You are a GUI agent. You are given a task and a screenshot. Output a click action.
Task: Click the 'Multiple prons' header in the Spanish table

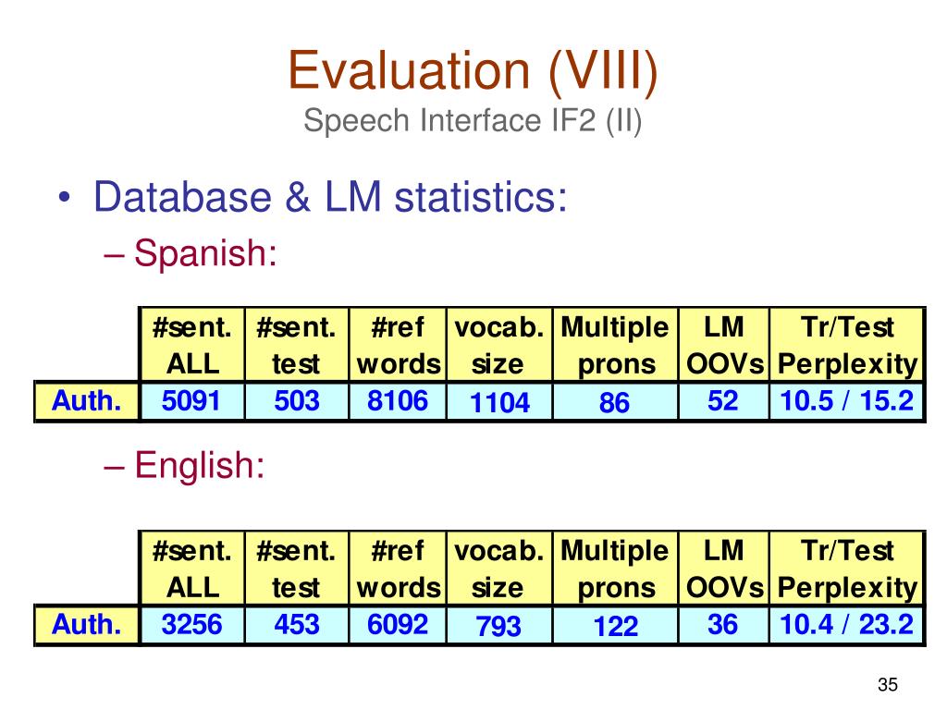click(x=615, y=346)
